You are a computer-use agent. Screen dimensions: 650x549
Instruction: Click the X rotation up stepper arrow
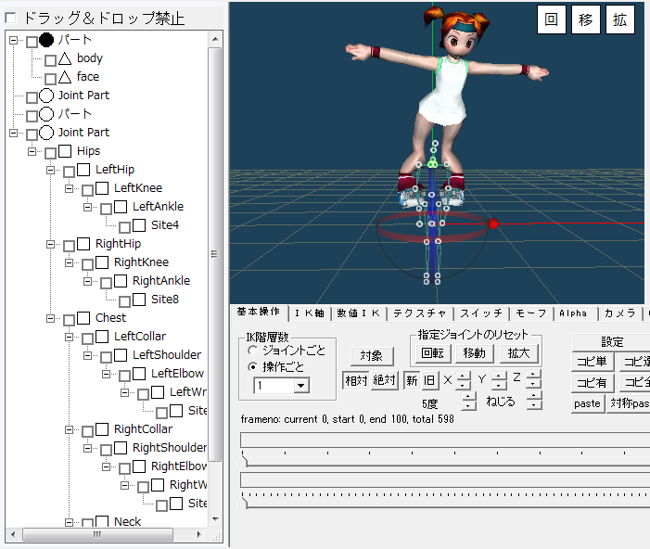(x=463, y=375)
